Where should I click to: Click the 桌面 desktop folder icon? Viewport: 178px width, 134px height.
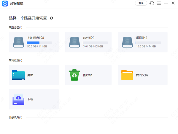[x=19, y=75]
